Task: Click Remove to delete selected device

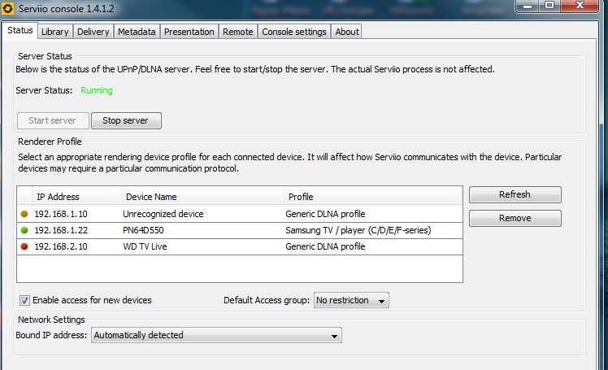Action: 515,218
